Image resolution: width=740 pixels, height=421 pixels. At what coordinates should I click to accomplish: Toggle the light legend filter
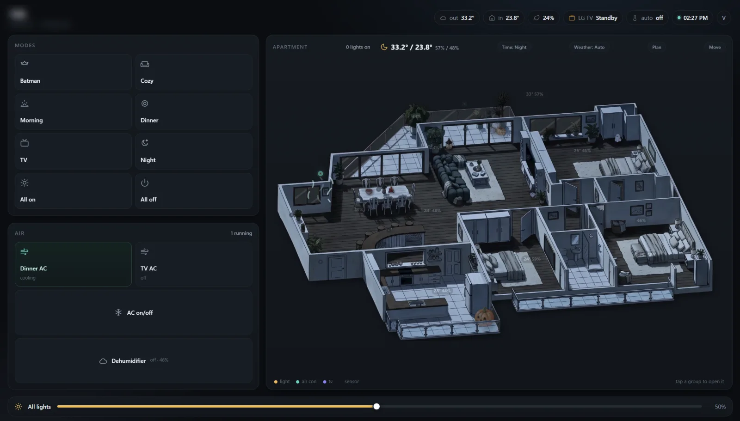pos(282,382)
